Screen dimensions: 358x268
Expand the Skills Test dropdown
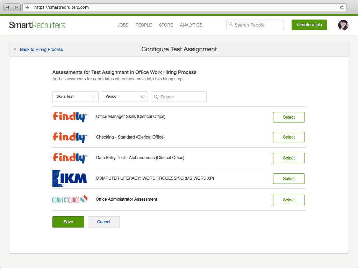click(x=75, y=97)
